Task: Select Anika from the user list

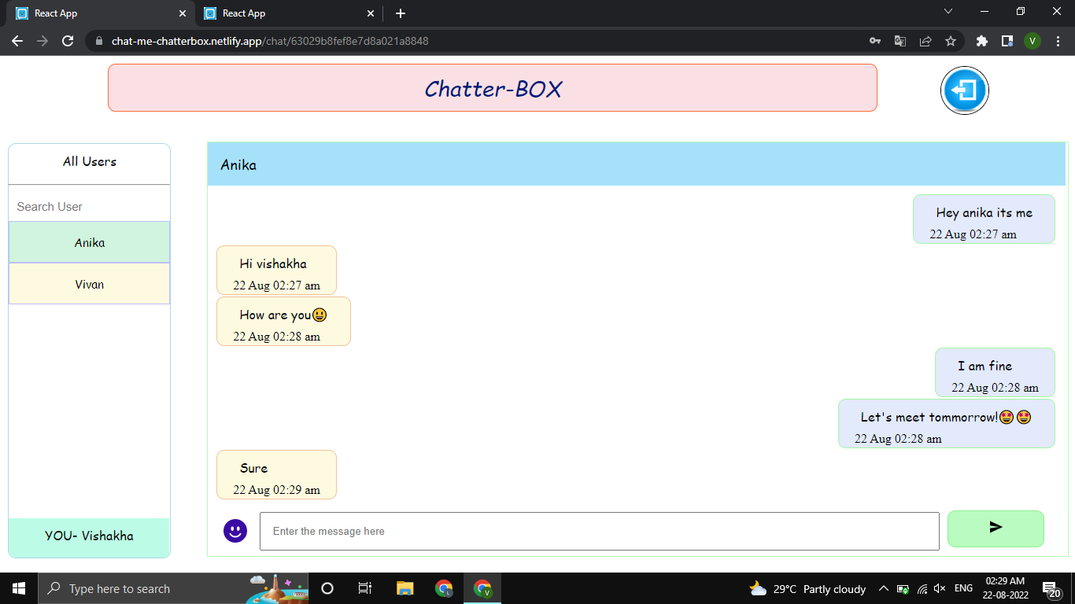Action: point(89,242)
